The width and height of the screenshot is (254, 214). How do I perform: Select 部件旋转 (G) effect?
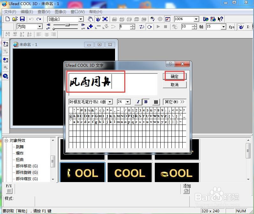click(x=27, y=172)
